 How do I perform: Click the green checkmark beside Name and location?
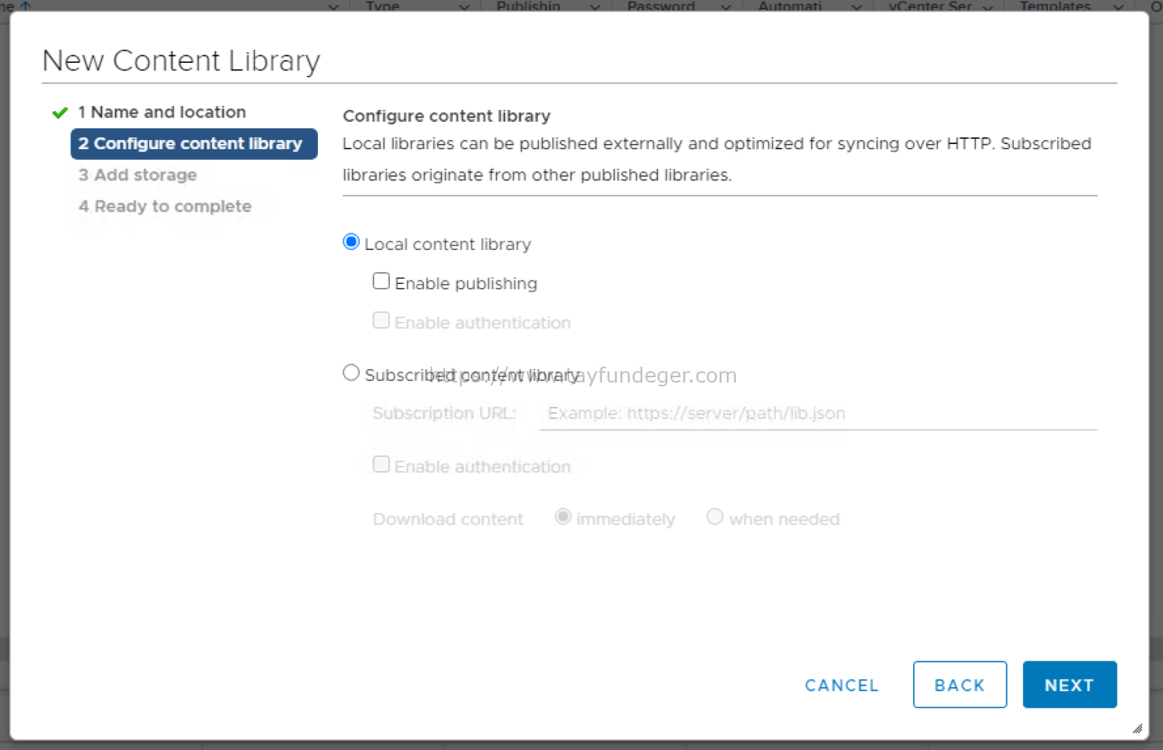pyautogui.click(x=60, y=113)
